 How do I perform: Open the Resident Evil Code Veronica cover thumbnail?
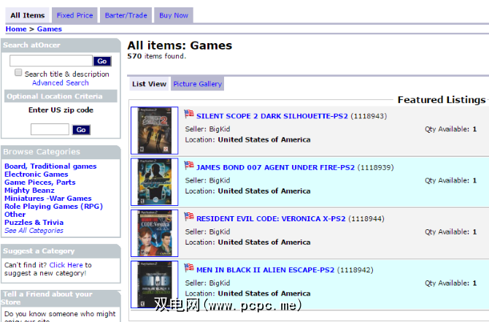(155, 233)
